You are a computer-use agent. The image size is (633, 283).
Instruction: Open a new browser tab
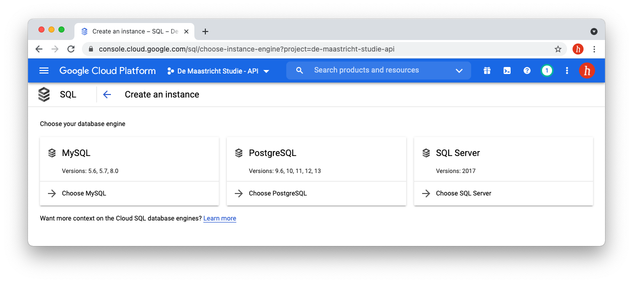[205, 31]
